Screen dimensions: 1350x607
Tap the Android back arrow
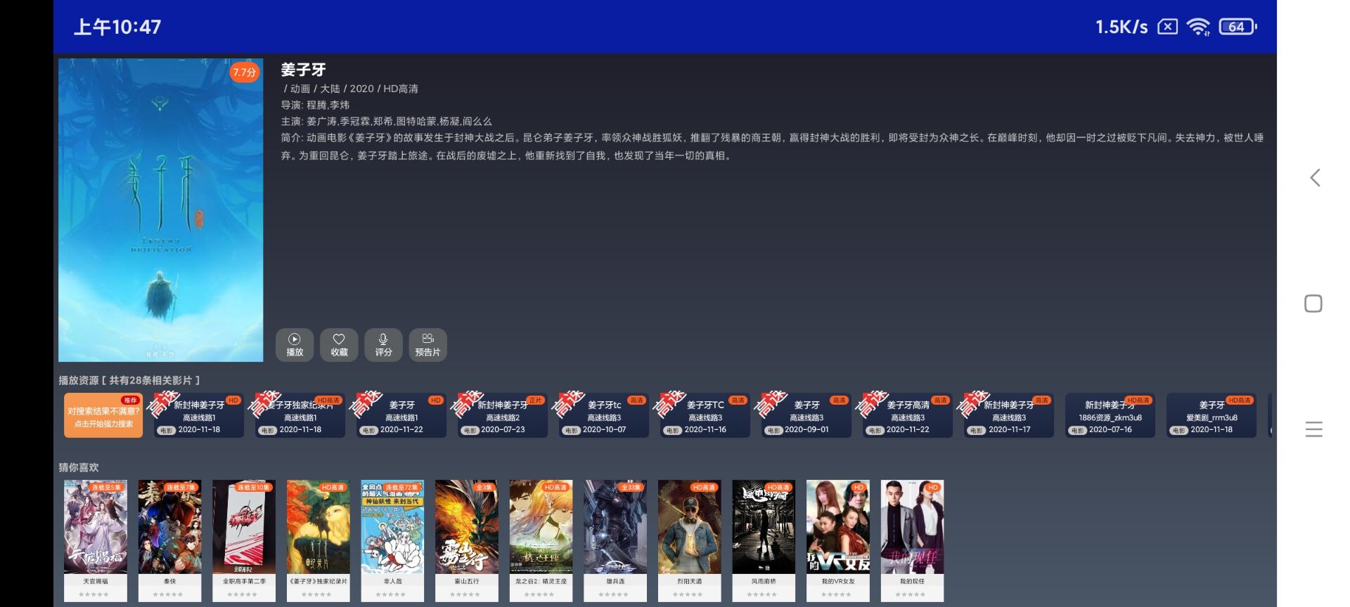[1314, 178]
